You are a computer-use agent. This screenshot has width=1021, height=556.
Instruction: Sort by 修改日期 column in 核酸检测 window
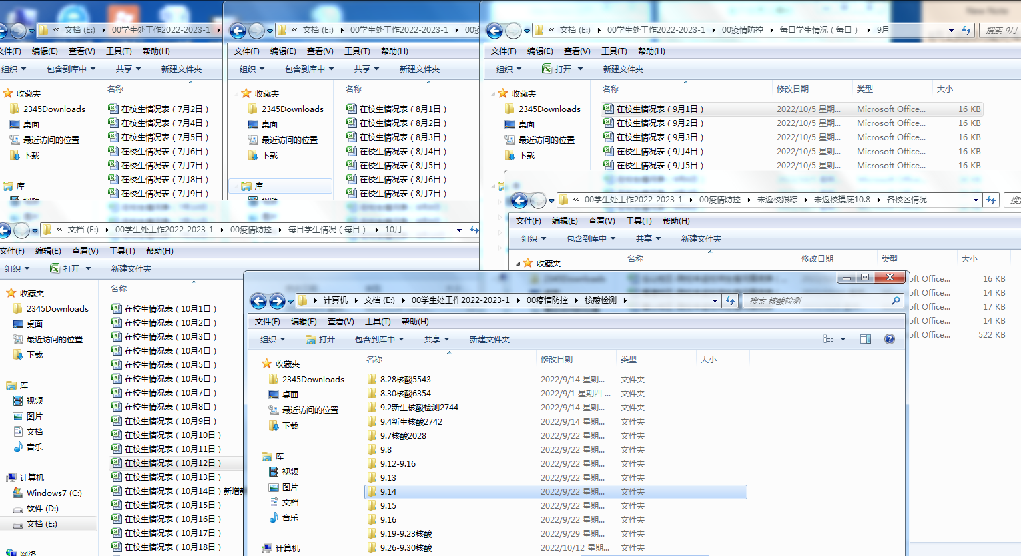(x=557, y=360)
